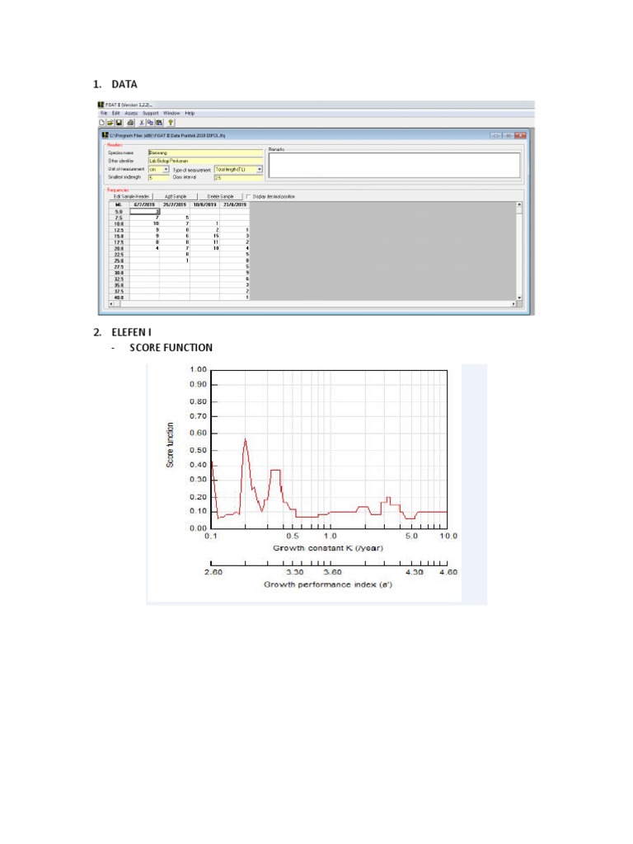Click the New file toolbar icon
This screenshot has height=844, width=633.
click(101, 123)
